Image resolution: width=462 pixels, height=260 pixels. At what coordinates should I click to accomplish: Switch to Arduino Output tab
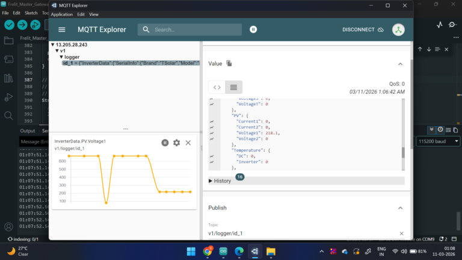(x=28, y=131)
